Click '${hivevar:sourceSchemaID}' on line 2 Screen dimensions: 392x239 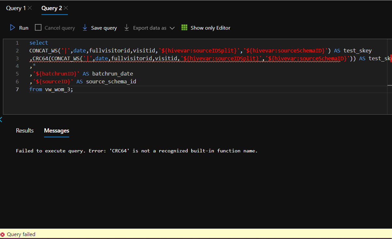click(x=286, y=50)
